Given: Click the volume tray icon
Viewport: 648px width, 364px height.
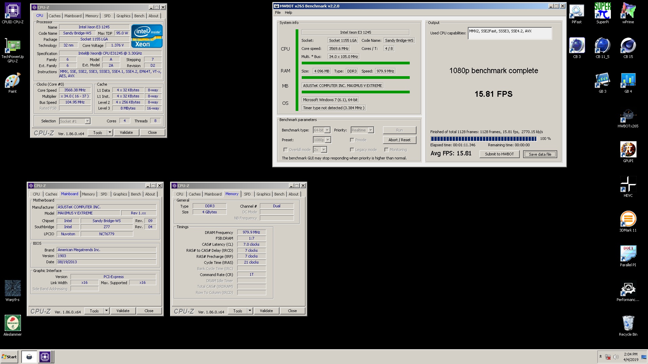Looking at the screenshot, I should 616,357.
